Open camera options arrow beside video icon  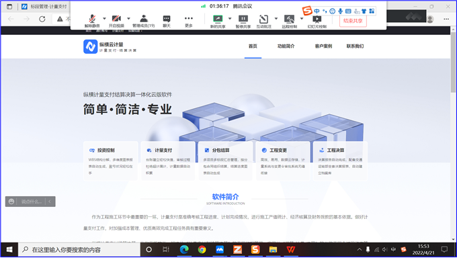(128, 19)
